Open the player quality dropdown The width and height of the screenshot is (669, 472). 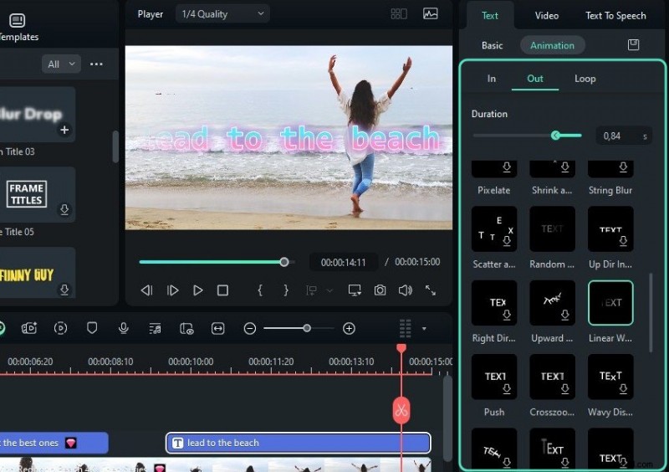[x=222, y=14]
